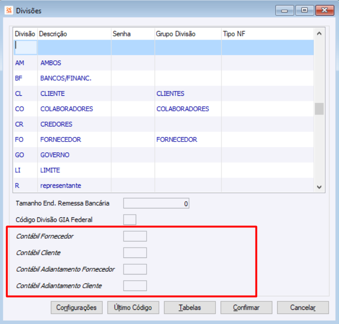Select the GOVERNO description cell
This screenshot has height=324, width=339.
[74, 155]
